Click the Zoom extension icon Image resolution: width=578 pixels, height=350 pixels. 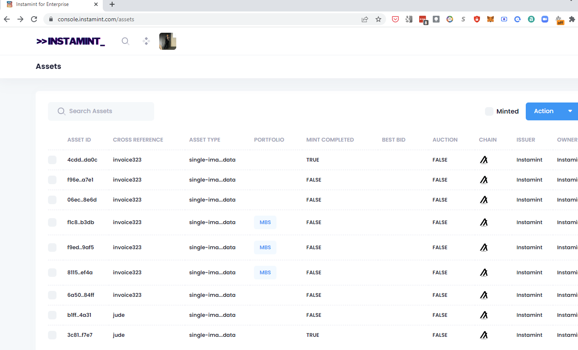click(x=545, y=19)
